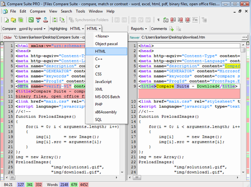The height and width of the screenshot is (187, 251).
Task: Choose XML syntax highlighting
Action: pos(106,89)
